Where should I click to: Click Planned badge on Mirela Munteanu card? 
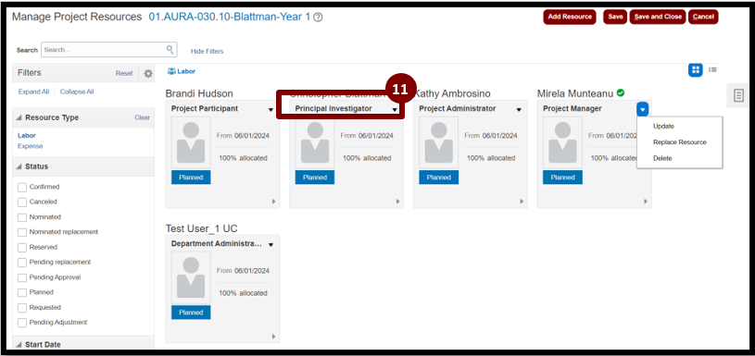[562, 178]
